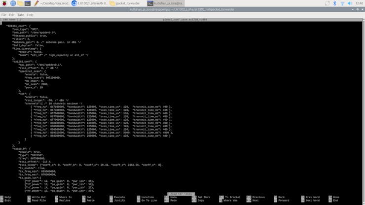Place cursor on the "pace_s": 10 line
Screen dimensions: 365x205
[x=34, y=88]
